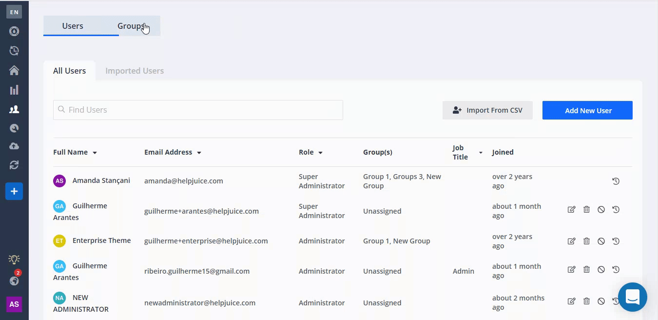This screenshot has width=658, height=320.
Task: Open the chat support widget bubble
Action: click(x=633, y=297)
